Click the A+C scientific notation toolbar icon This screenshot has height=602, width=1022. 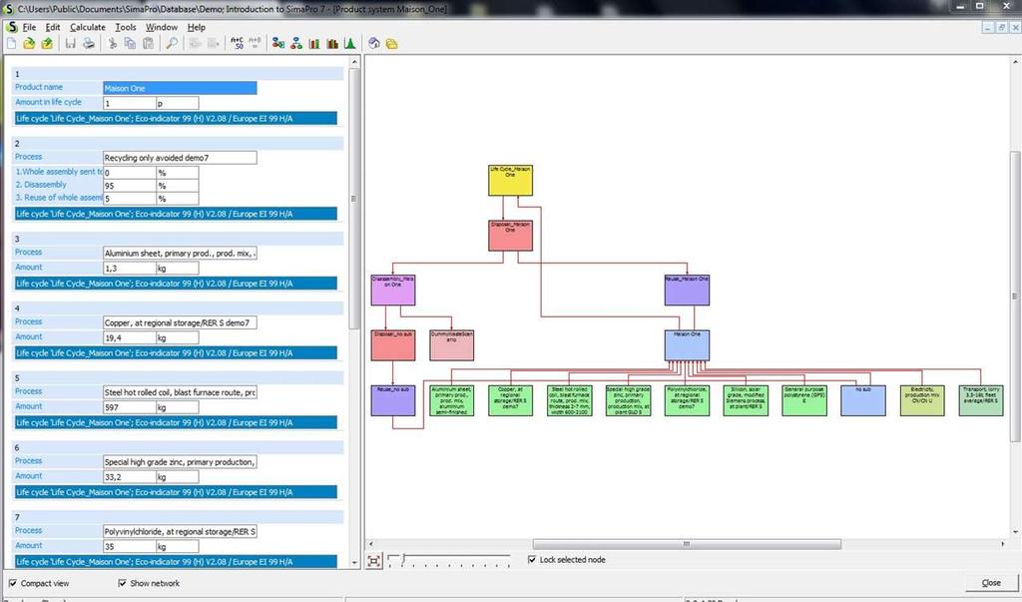238,44
